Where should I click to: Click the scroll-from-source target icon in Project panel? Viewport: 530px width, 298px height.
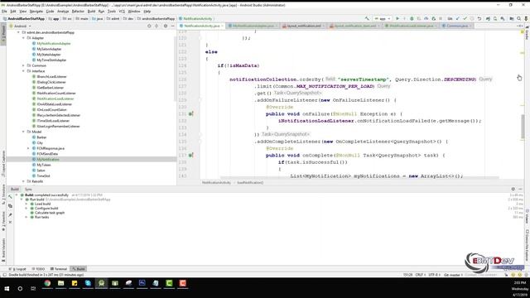149,26
